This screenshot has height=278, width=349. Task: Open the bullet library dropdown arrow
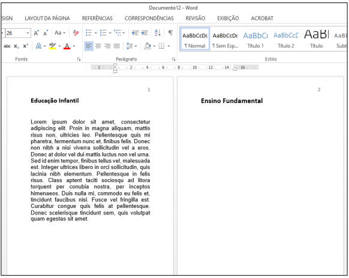tap(96, 34)
